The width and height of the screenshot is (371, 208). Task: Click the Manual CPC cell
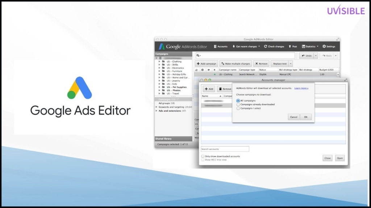pos(285,74)
